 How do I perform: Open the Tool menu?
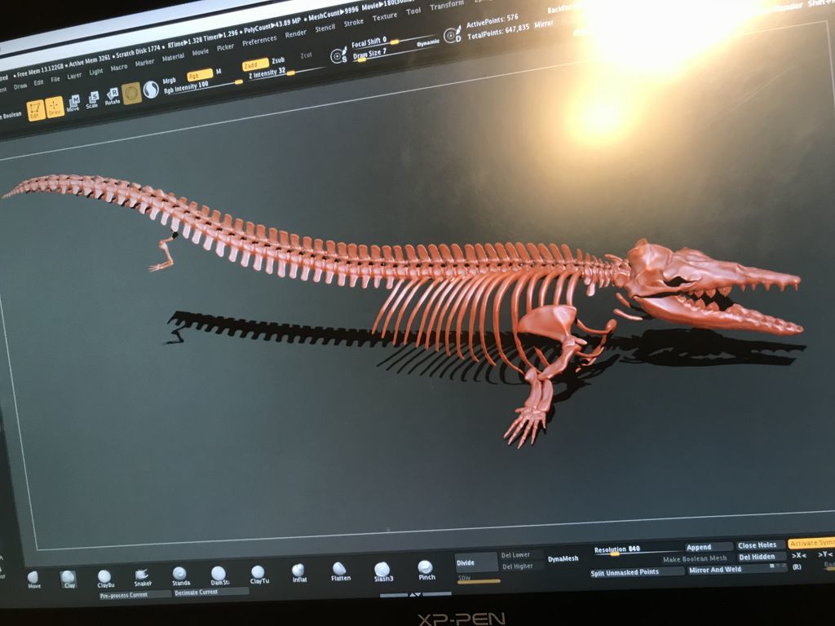[x=413, y=11]
